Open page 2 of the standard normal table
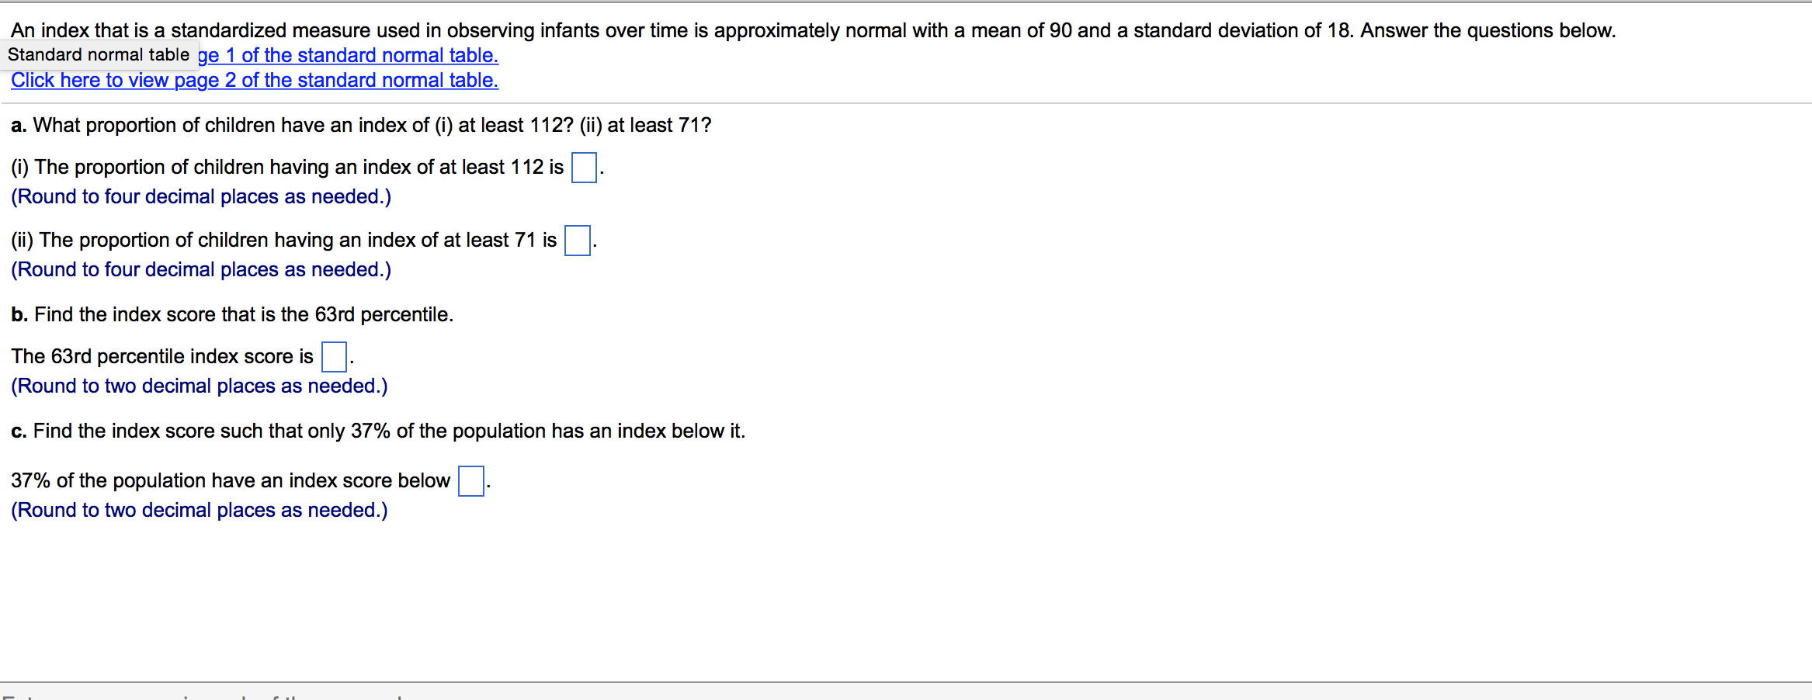 pos(255,81)
